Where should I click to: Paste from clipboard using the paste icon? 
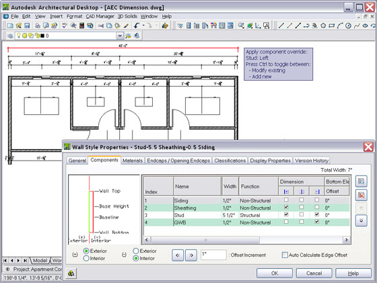coord(118,26)
